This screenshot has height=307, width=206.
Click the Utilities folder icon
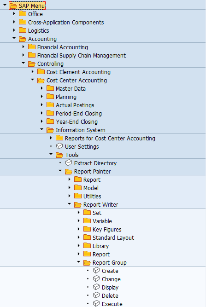(x=78, y=196)
